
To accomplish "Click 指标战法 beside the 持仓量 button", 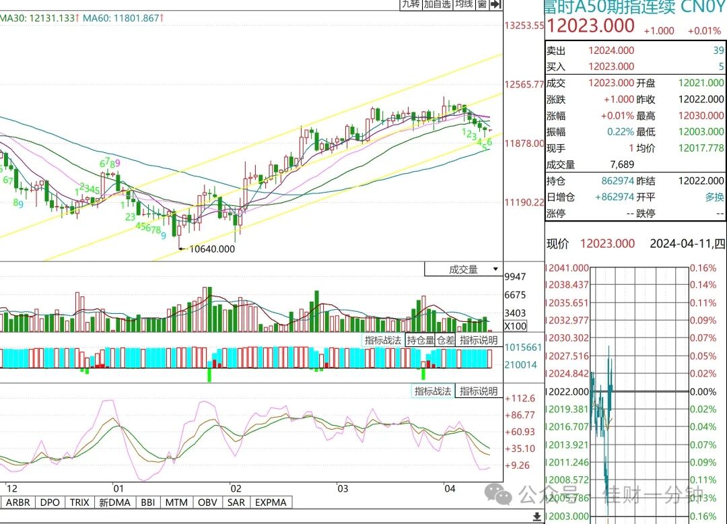I will click(x=383, y=340).
